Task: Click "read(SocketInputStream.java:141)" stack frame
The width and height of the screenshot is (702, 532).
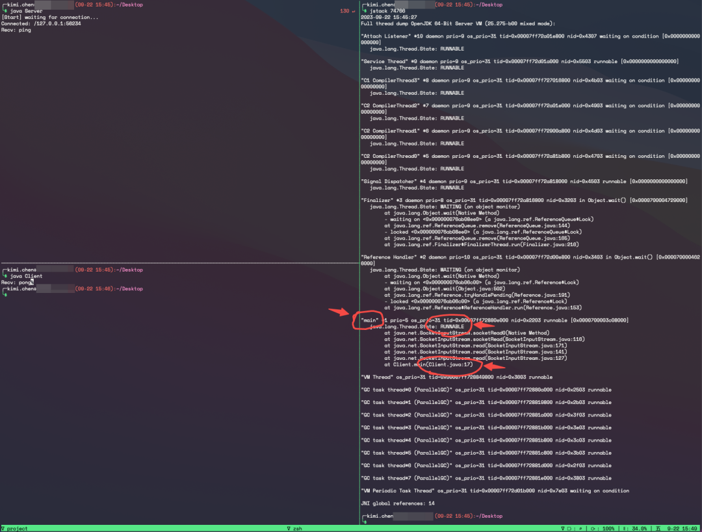Action: coord(475,351)
